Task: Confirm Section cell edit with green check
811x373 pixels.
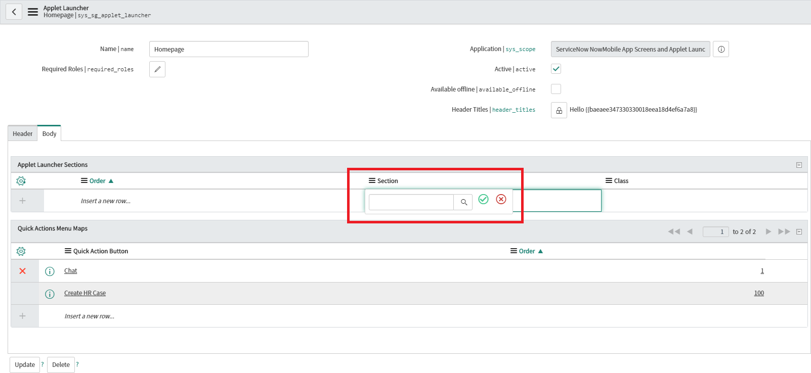Action: click(483, 199)
